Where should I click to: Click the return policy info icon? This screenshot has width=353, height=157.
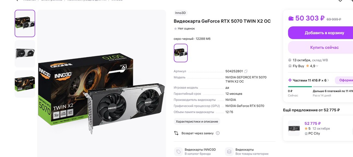218,133
